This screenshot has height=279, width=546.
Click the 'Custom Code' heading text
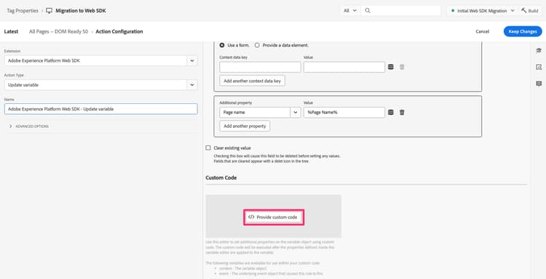point(221,178)
